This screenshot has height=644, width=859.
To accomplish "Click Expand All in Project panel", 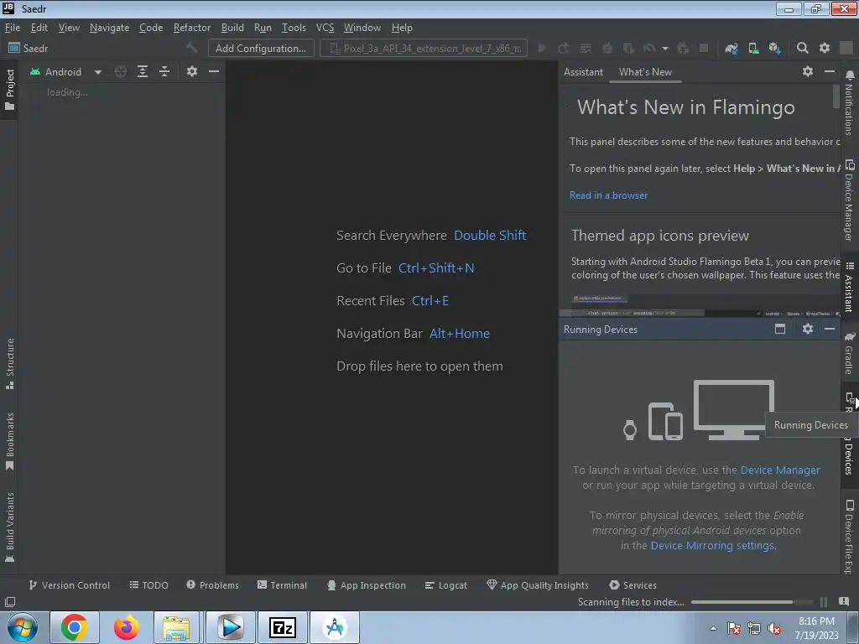I will pos(143,72).
